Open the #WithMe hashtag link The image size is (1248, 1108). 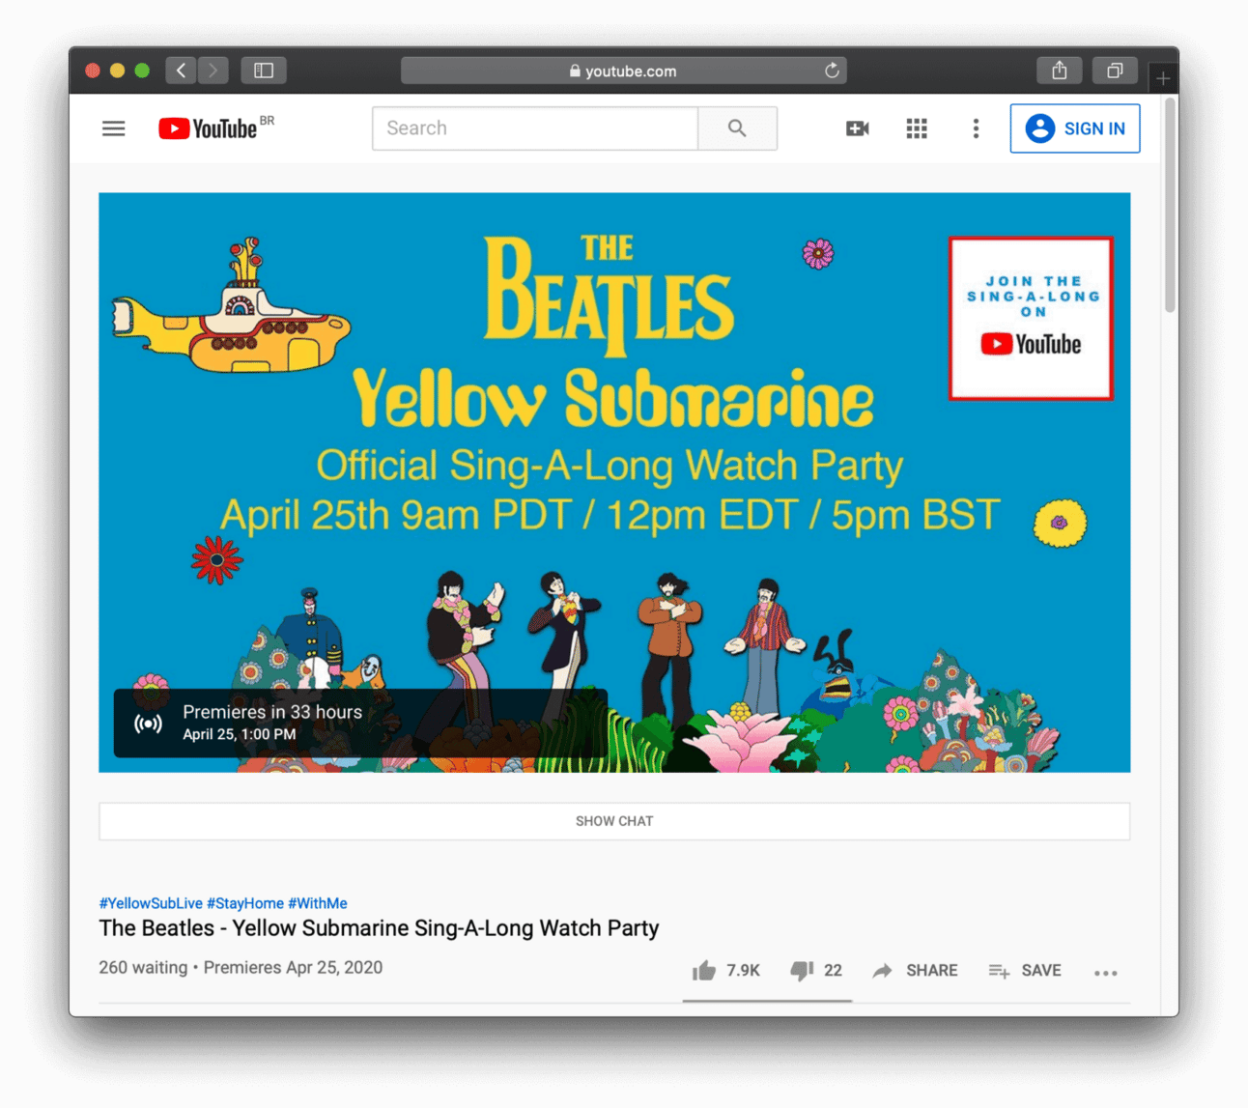(x=318, y=903)
